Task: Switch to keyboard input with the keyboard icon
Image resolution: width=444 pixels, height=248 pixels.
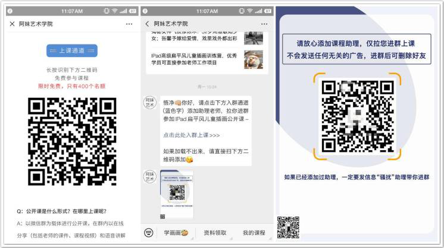Action: (149, 233)
